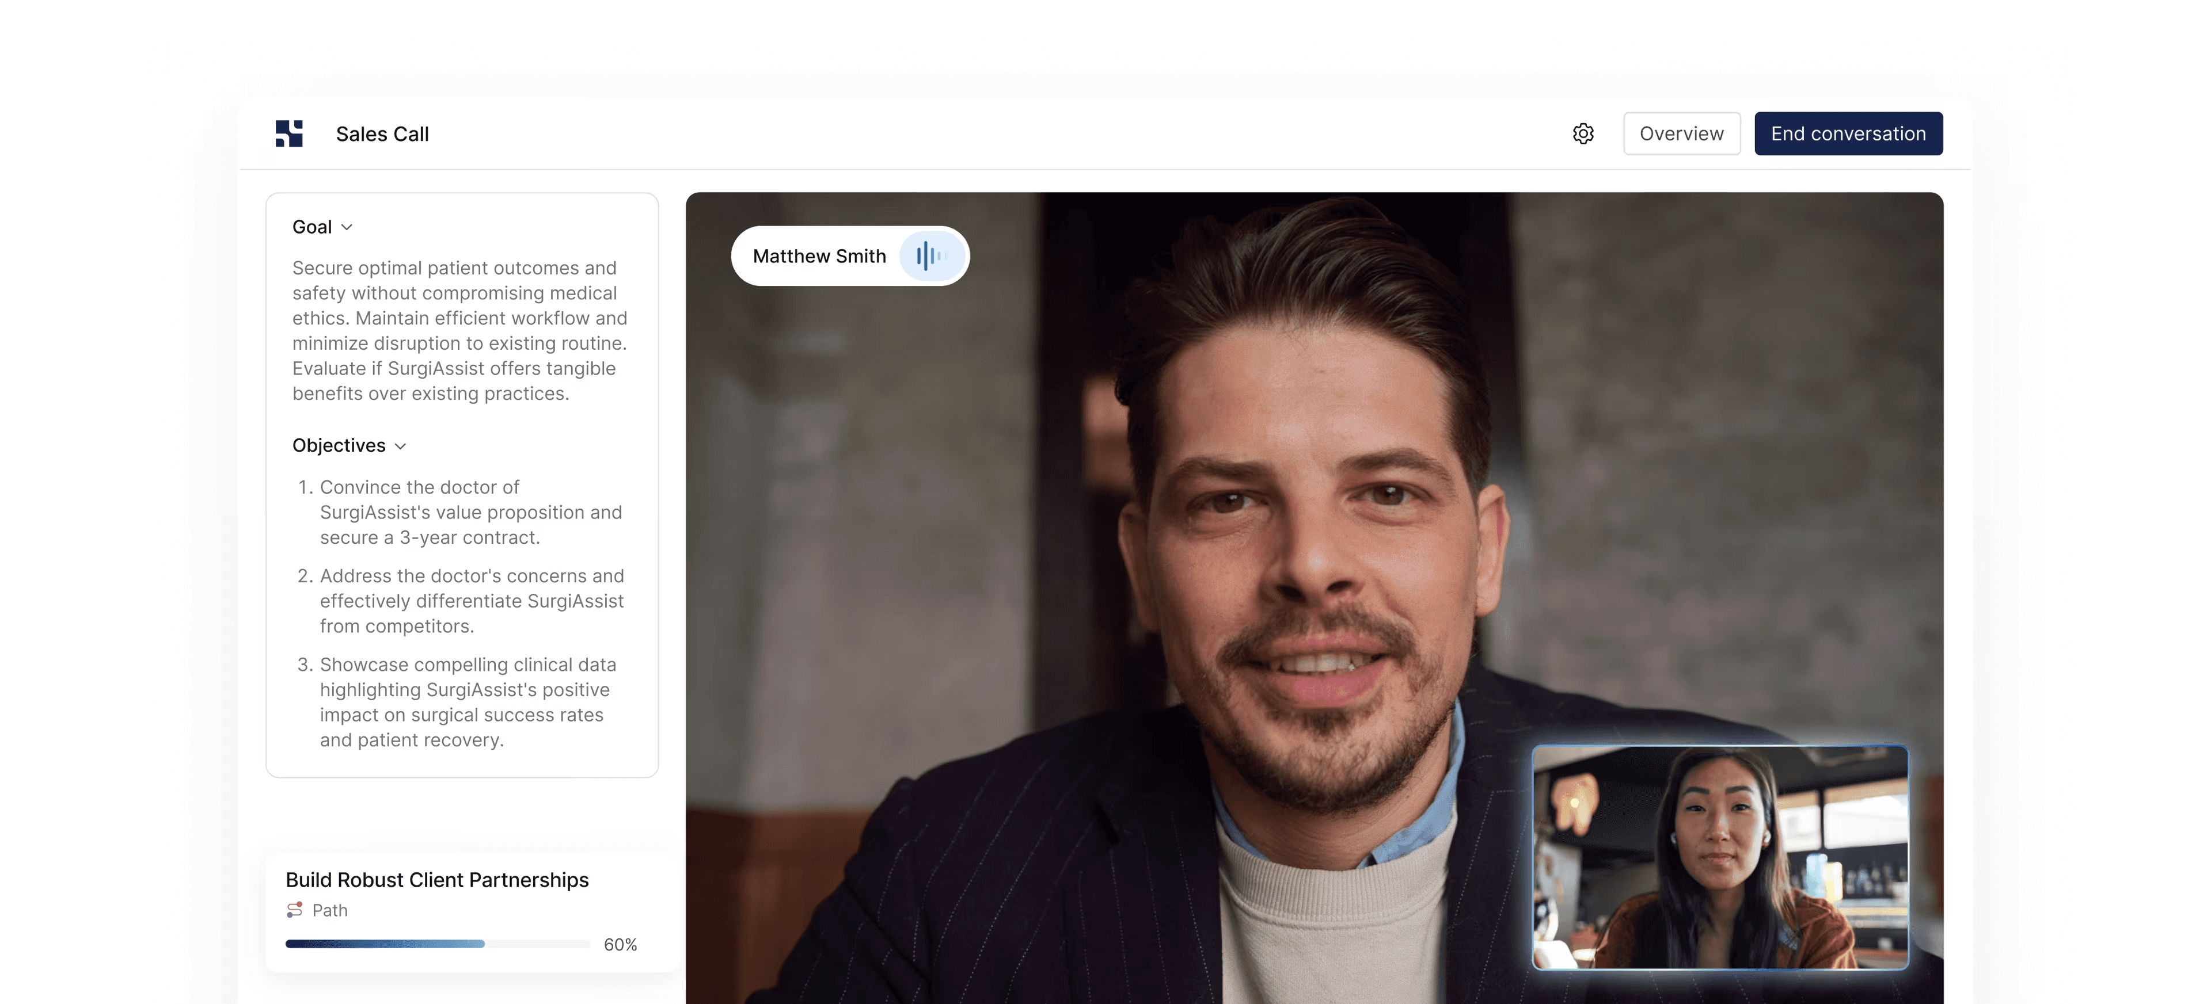Select the second objective about competitors
This screenshot has width=2211, height=1004.
471,601
